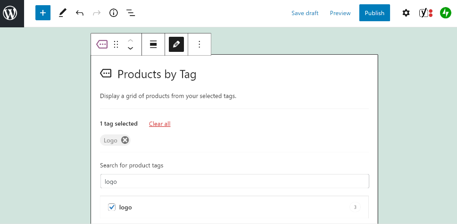Click the Save draft link

(x=305, y=13)
